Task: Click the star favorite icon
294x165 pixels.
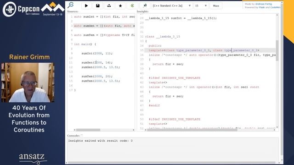Action: pos(120,6)
